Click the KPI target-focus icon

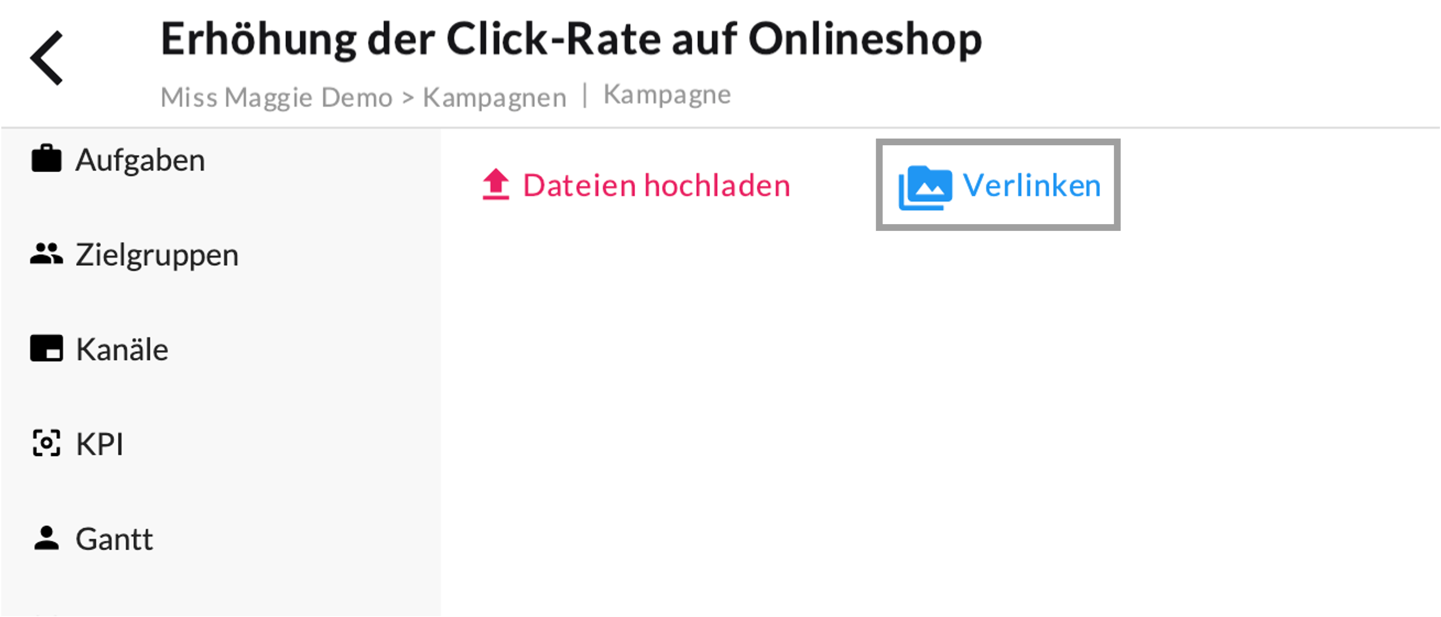(x=47, y=443)
